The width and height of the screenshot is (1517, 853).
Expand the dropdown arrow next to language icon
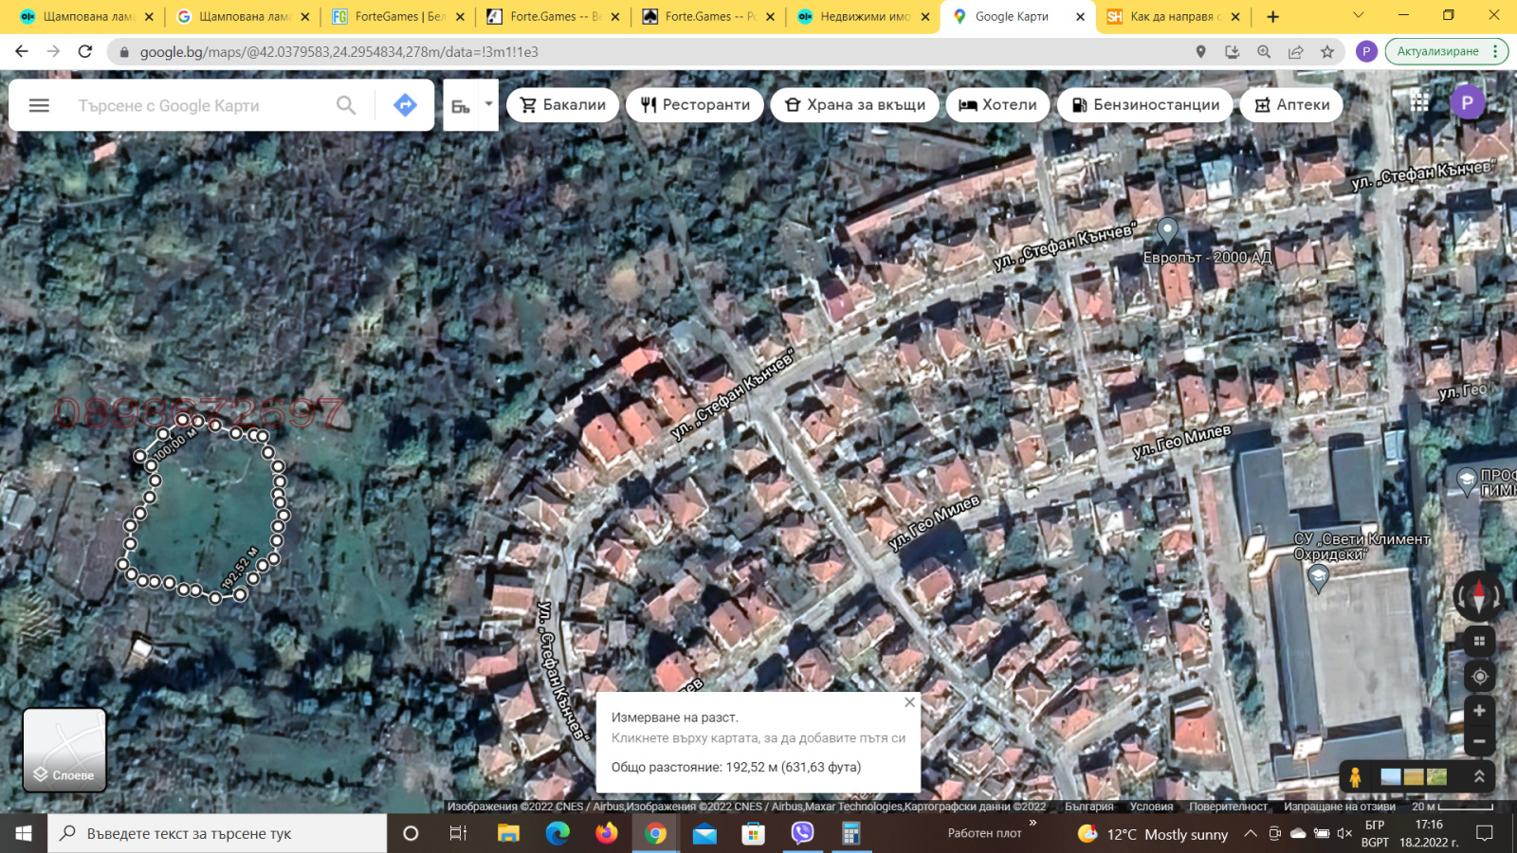[x=489, y=104]
